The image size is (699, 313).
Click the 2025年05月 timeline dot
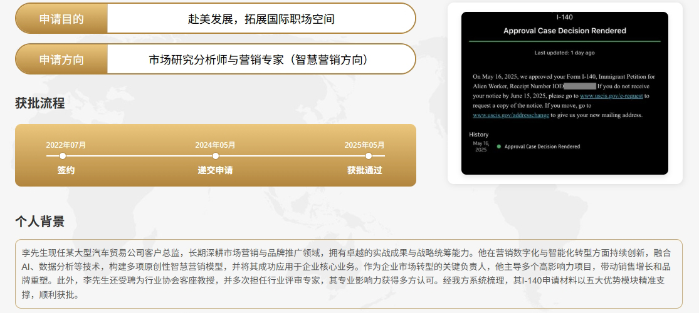point(369,156)
